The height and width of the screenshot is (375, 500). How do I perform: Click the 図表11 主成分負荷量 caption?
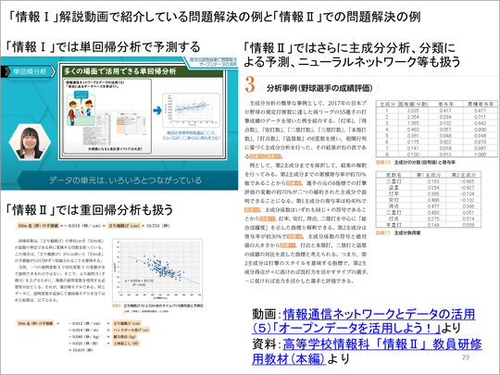coord(398,232)
